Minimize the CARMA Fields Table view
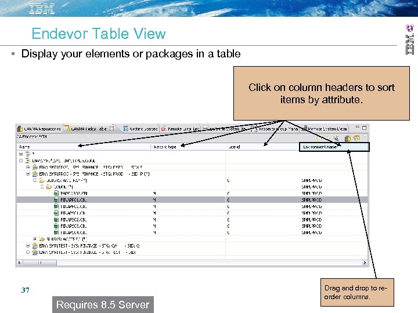 (x=358, y=128)
